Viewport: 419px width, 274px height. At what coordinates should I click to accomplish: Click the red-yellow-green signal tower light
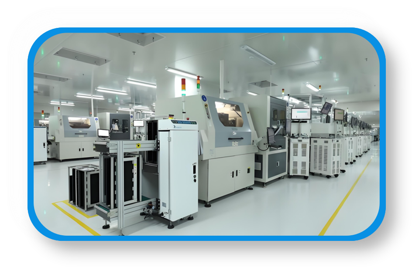(x=183, y=87)
